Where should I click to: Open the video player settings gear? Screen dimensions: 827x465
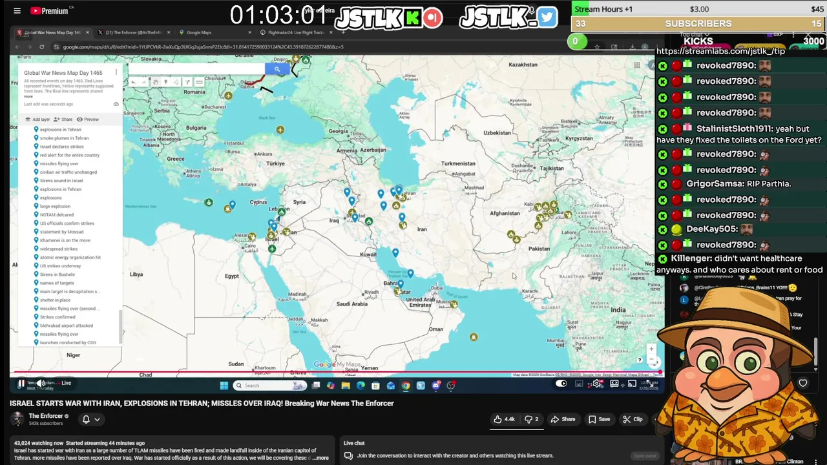click(597, 384)
